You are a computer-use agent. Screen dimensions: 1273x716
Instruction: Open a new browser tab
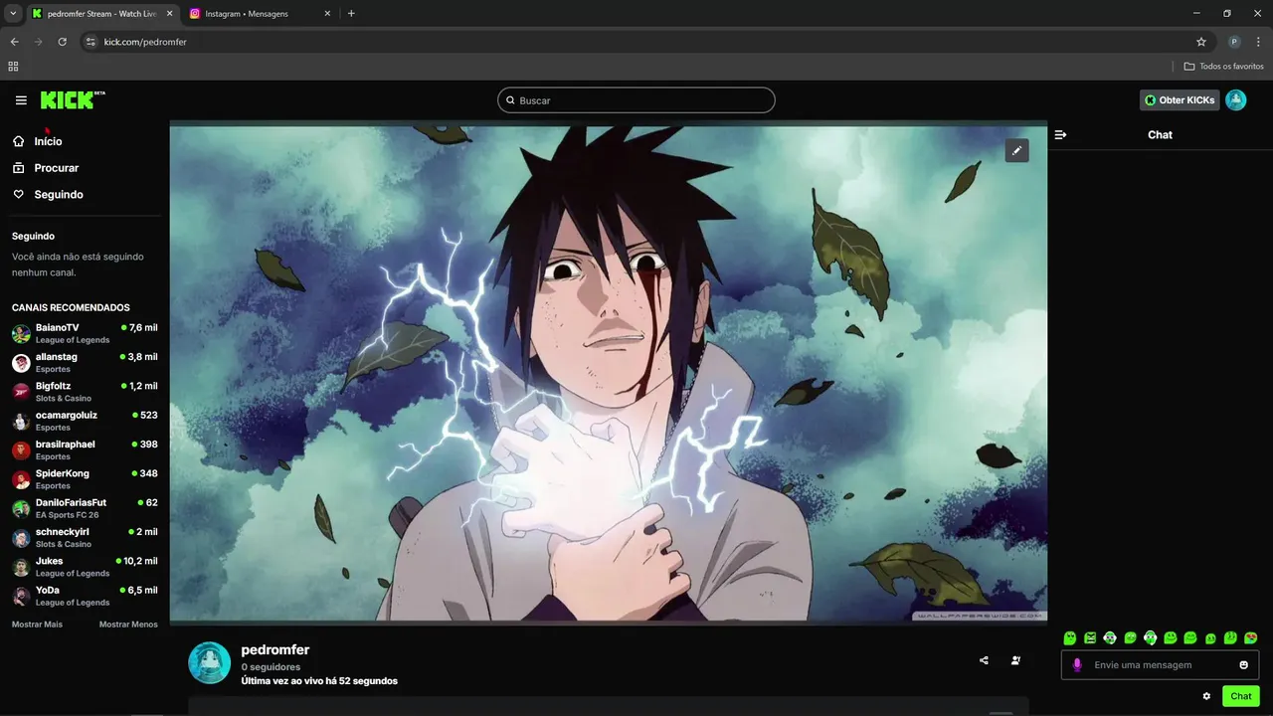351,14
